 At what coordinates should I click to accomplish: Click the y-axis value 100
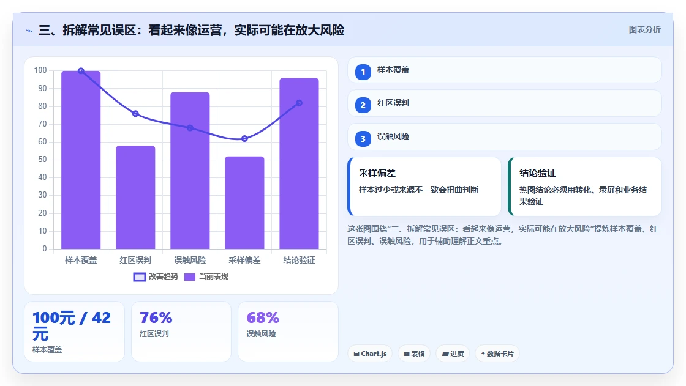40,70
